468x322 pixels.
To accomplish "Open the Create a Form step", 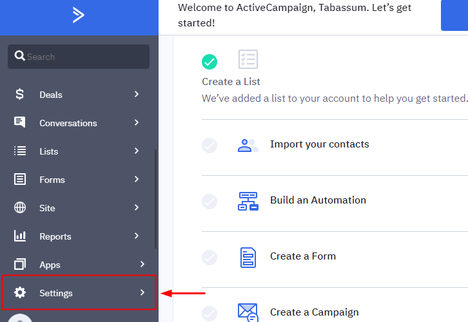I will [303, 256].
